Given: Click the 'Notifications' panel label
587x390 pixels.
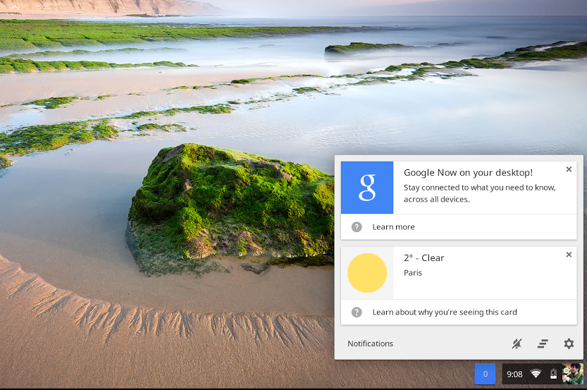Looking at the screenshot, I should coord(370,344).
